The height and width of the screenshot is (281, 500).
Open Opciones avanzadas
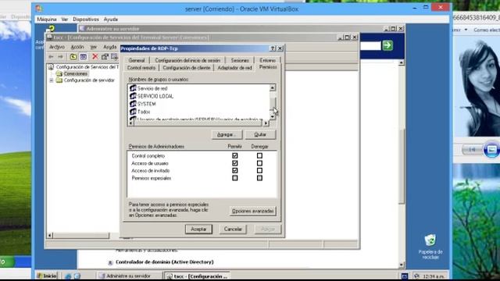pos(252,211)
